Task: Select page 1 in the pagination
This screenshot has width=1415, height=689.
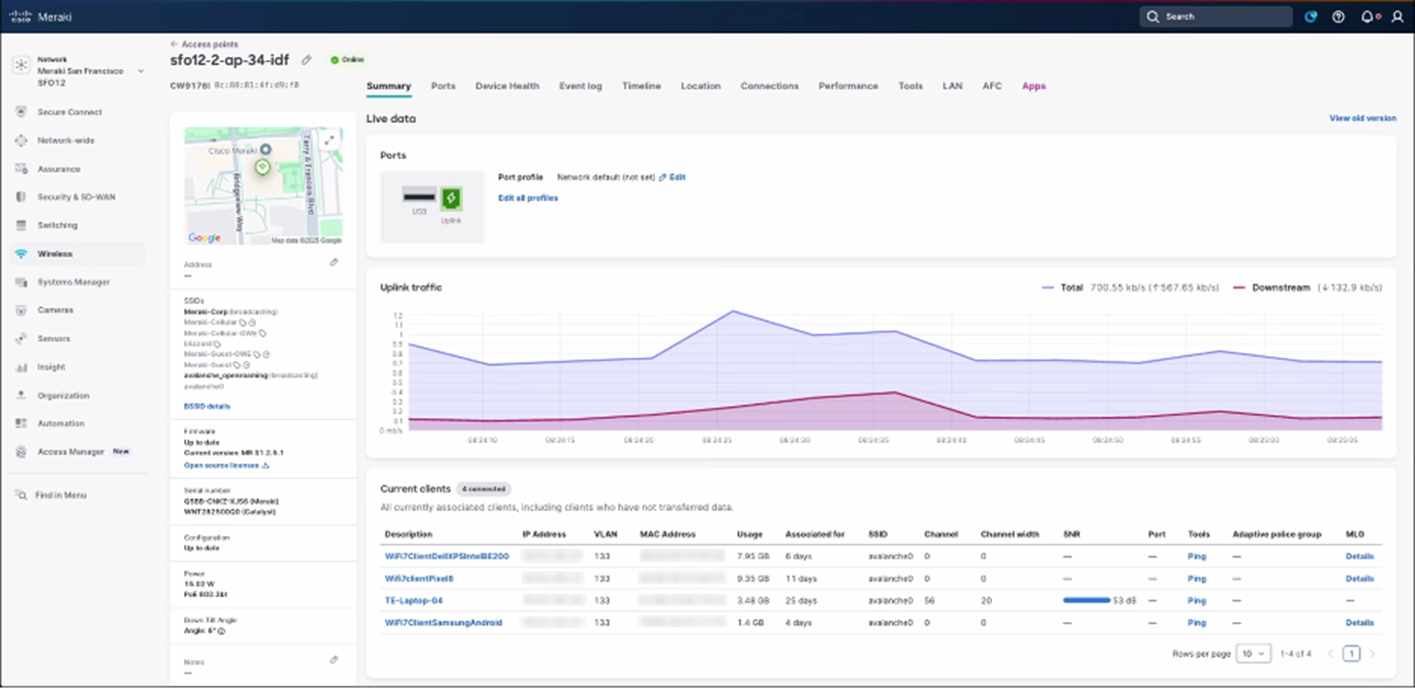Action: click(1351, 654)
